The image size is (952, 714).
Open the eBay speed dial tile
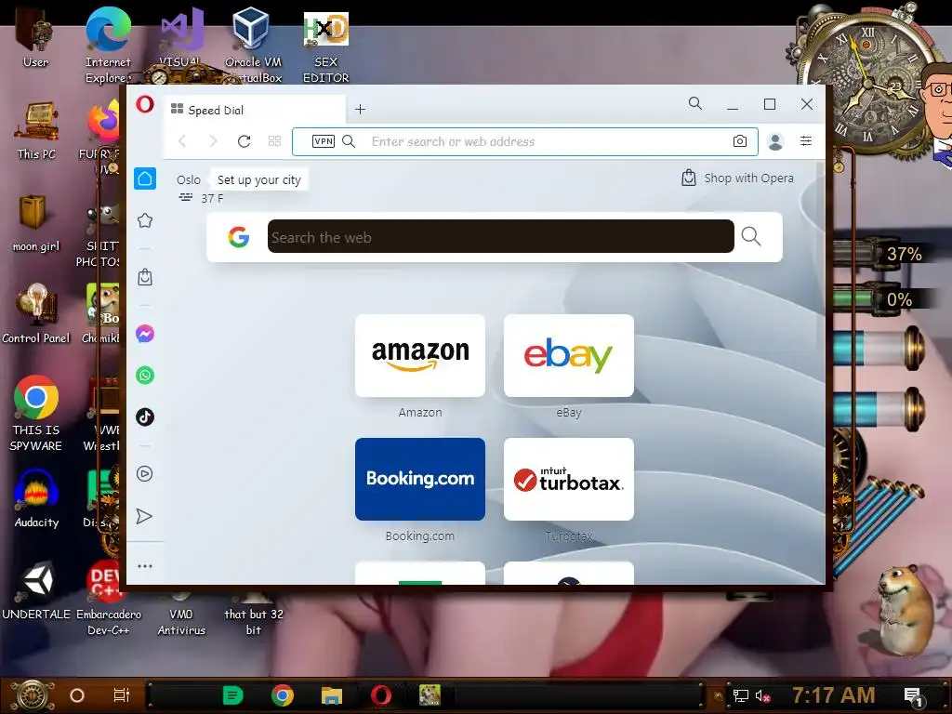[569, 356]
